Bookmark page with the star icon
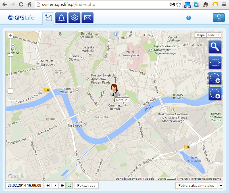 [x=178, y=5]
